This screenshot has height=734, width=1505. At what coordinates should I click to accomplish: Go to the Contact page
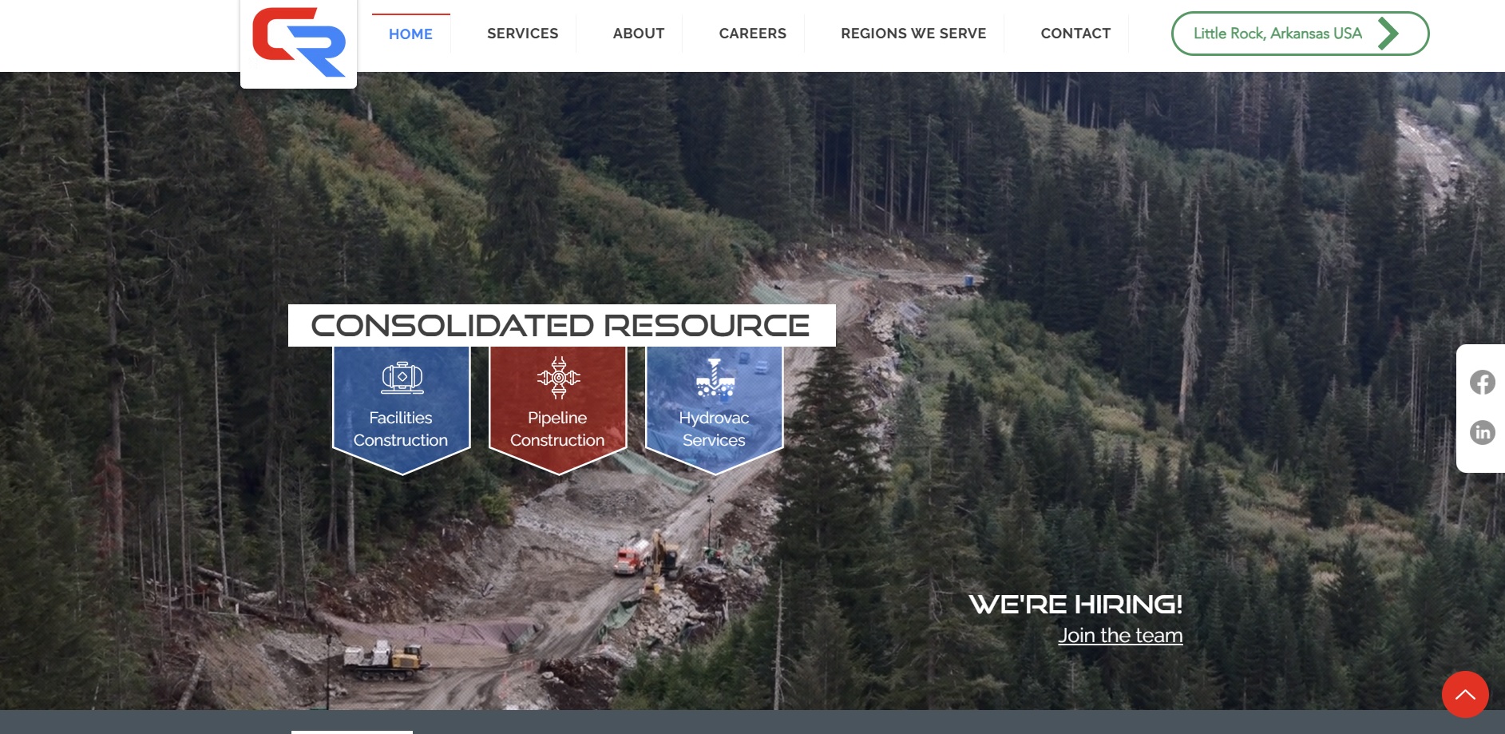coord(1075,34)
